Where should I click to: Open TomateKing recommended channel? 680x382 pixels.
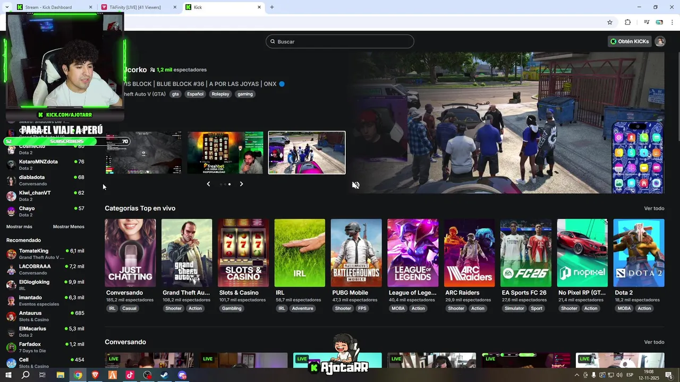(46, 254)
